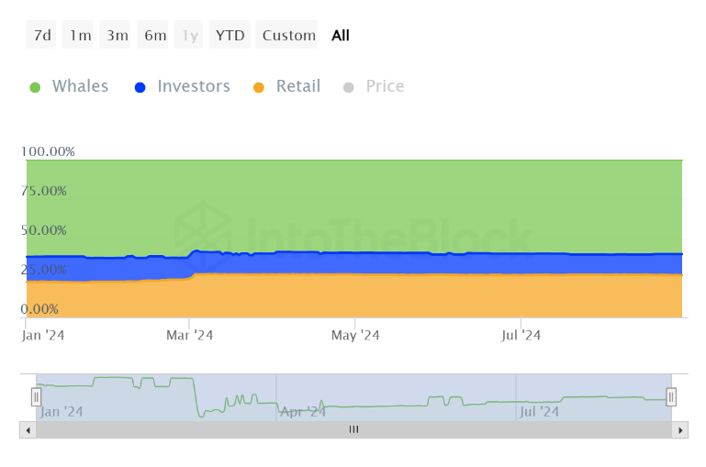Click the left range handle of navigator
This screenshot has width=706, height=467.
click(37, 397)
